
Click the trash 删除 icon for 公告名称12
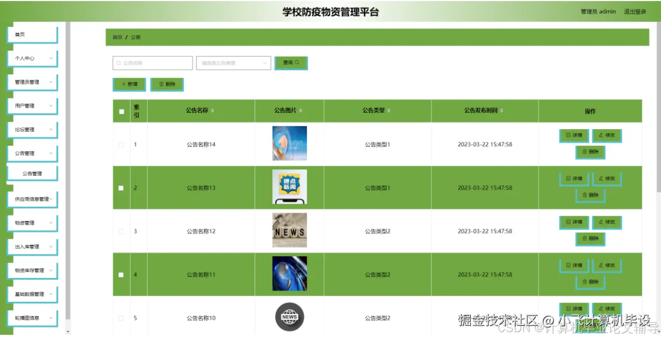pos(585,239)
